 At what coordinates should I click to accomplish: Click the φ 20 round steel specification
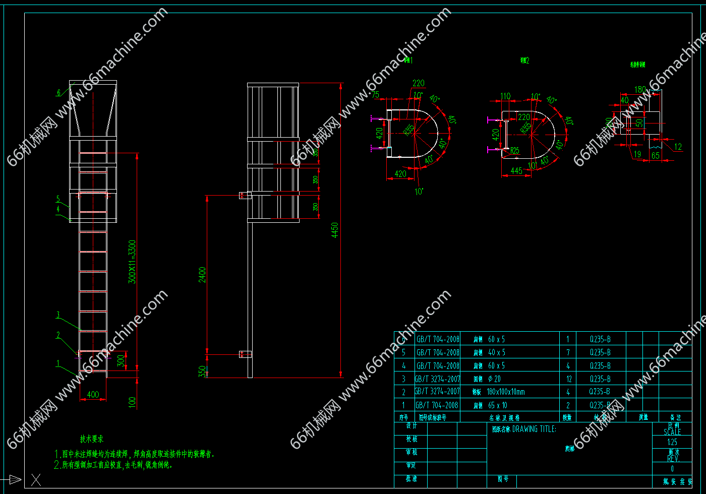pyautogui.click(x=494, y=379)
